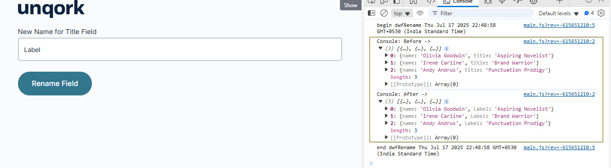Open main.js link beside begin dwfRename
Image resolution: width=611 pixels, height=168 pixels.
(559, 25)
